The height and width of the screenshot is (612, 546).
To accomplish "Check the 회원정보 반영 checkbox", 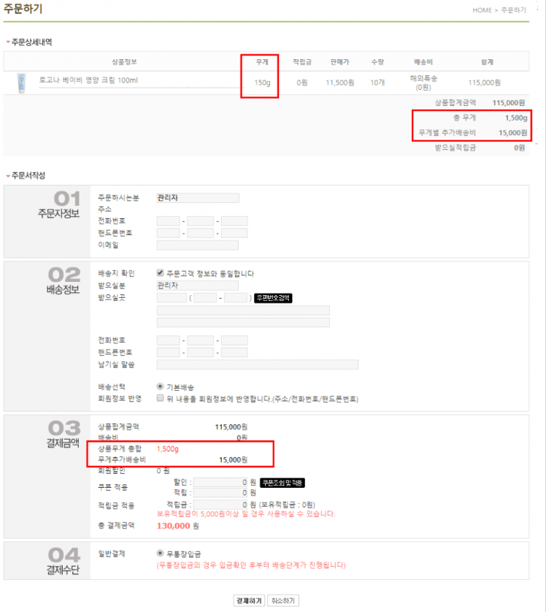I will pos(160,399).
